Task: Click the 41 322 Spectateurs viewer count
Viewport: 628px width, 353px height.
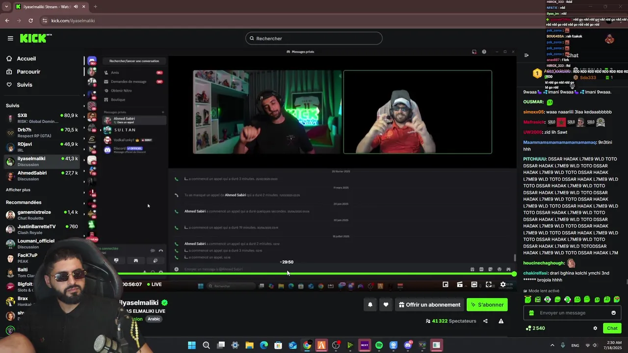Action: pyautogui.click(x=451, y=321)
